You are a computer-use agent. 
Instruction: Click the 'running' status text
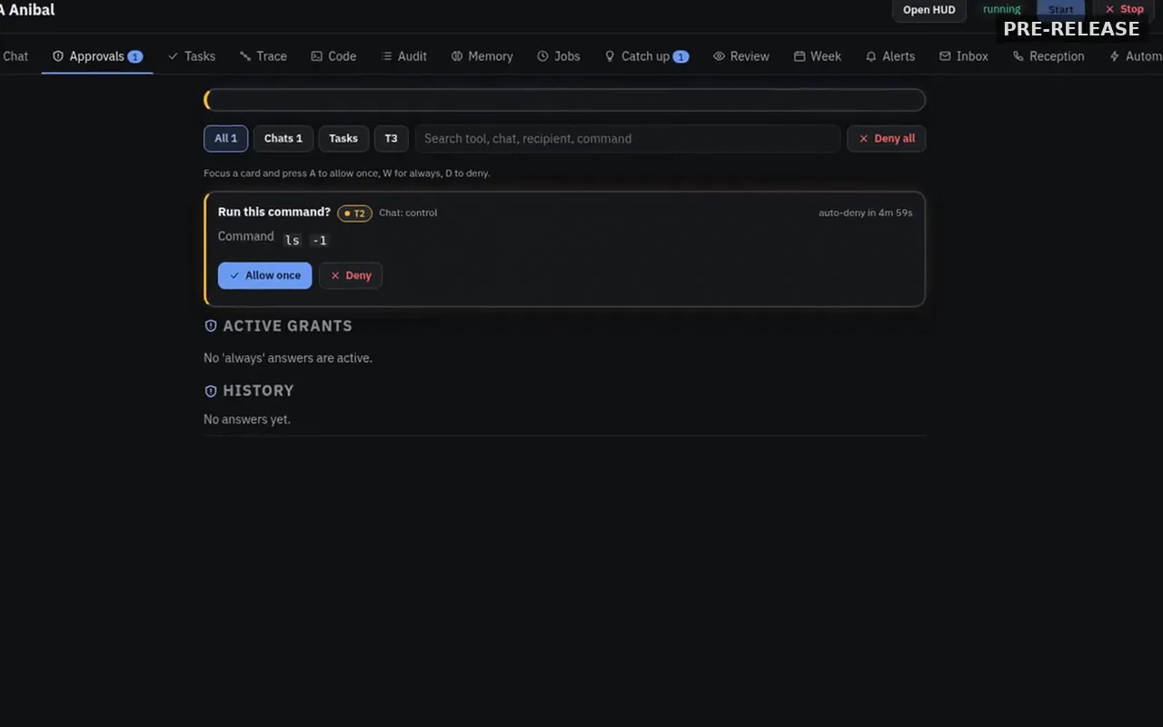pos(1002,9)
